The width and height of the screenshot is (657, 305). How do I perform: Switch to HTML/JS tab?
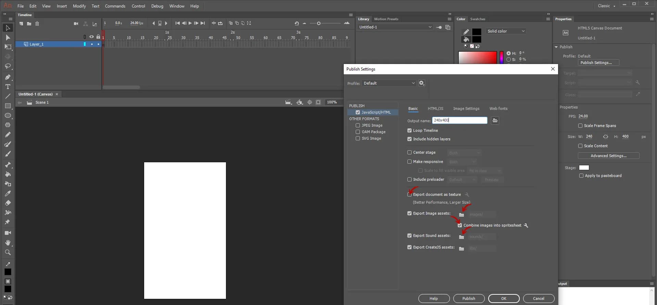coord(435,109)
